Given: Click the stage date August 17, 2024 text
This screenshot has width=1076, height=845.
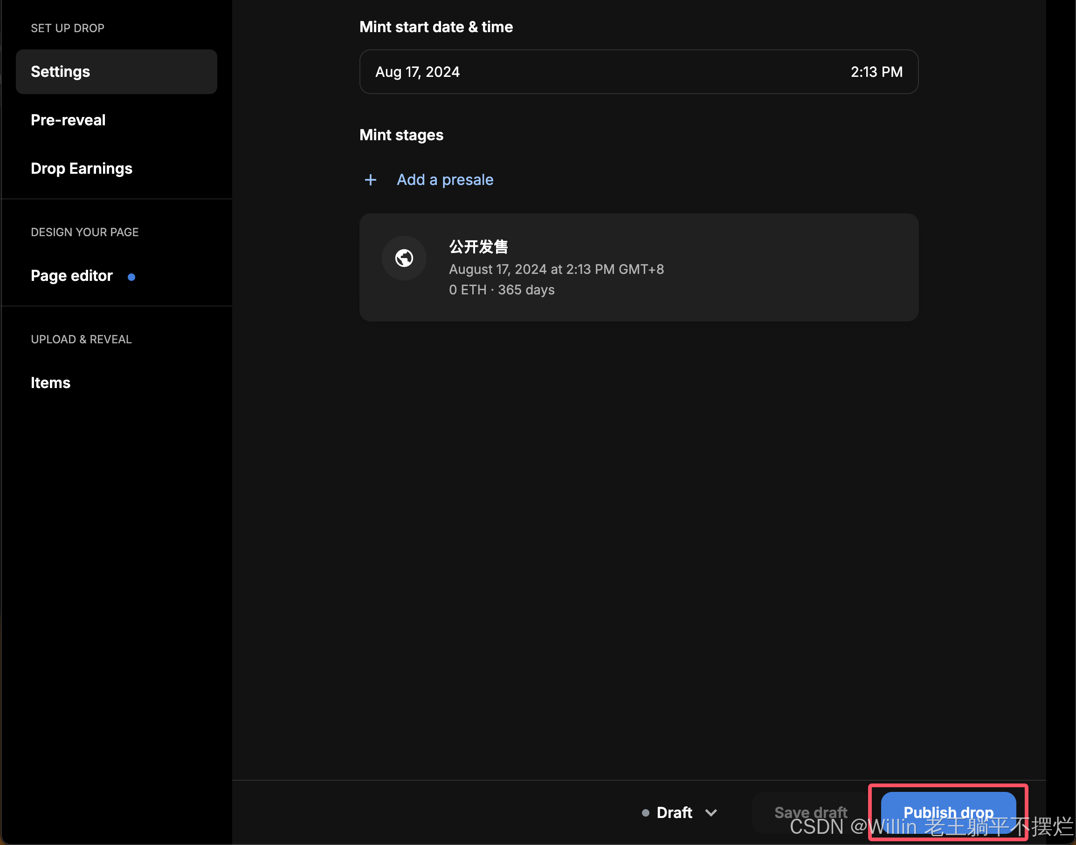Looking at the screenshot, I should [x=556, y=270].
